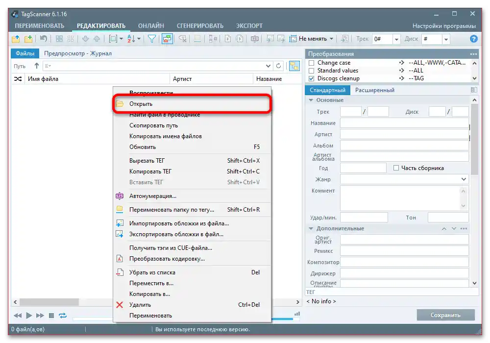Click the autonumbering 123 toolbar icon
490x343 pixels.
255,39
